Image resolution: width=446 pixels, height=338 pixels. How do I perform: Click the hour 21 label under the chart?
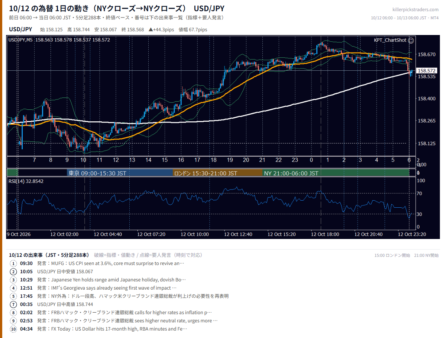pos(262,160)
